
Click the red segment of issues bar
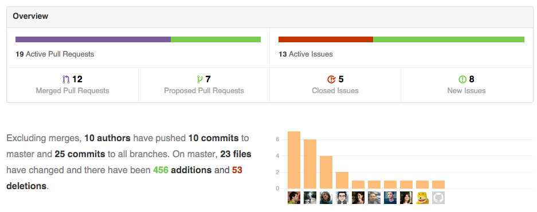tap(326, 39)
